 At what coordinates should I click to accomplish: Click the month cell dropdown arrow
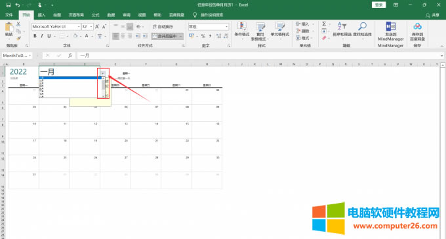(x=103, y=73)
